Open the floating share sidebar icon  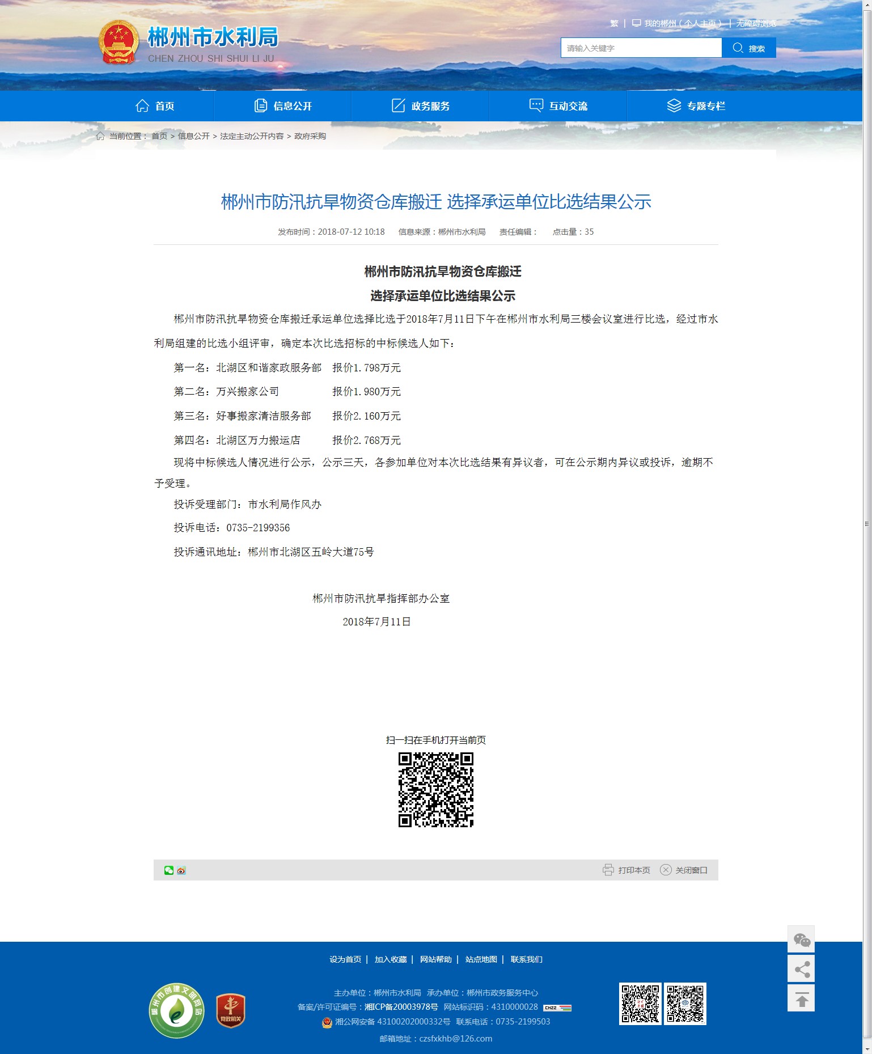coord(801,969)
